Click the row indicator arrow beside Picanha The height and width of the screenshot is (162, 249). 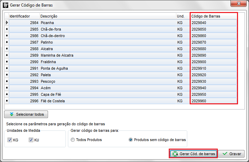coord(7,23)
